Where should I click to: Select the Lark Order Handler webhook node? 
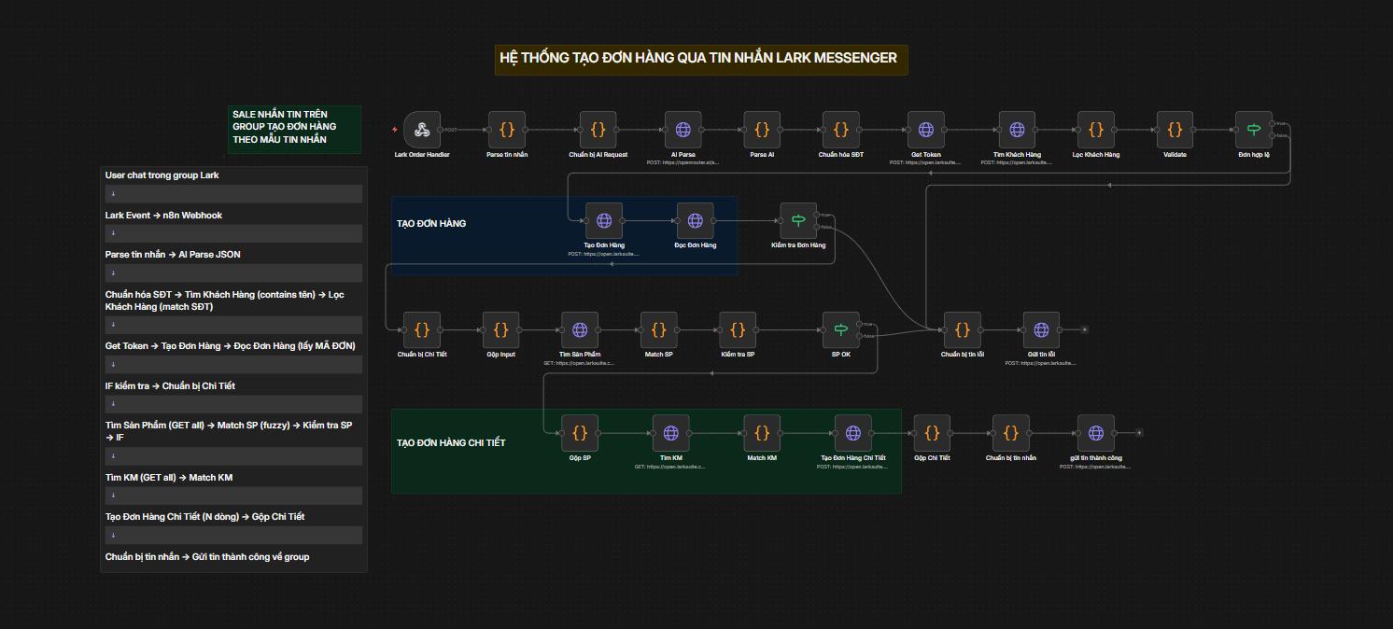coord(422,130)
